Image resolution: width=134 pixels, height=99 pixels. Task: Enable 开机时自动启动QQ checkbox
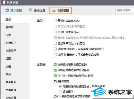55,21
